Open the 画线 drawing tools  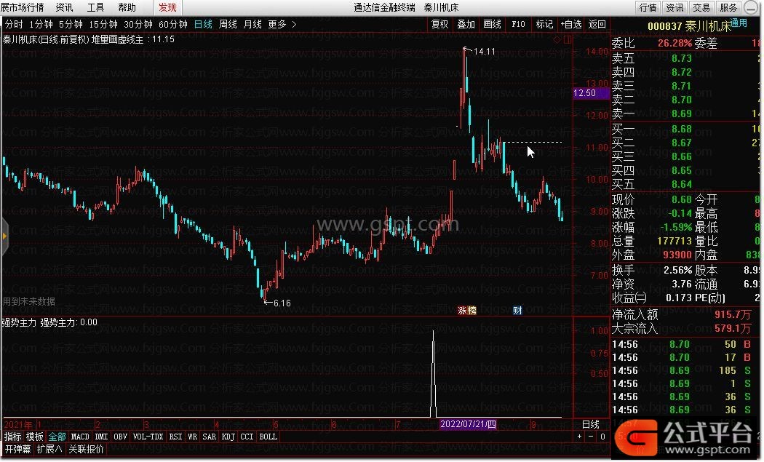coord(492,24)
